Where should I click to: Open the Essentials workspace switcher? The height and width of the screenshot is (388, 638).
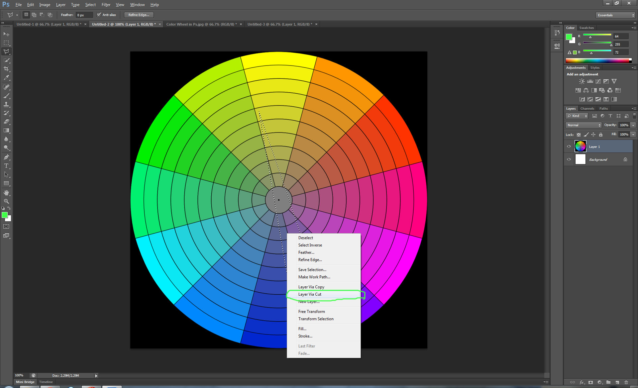pyautogui.click(x=615, y=15)
